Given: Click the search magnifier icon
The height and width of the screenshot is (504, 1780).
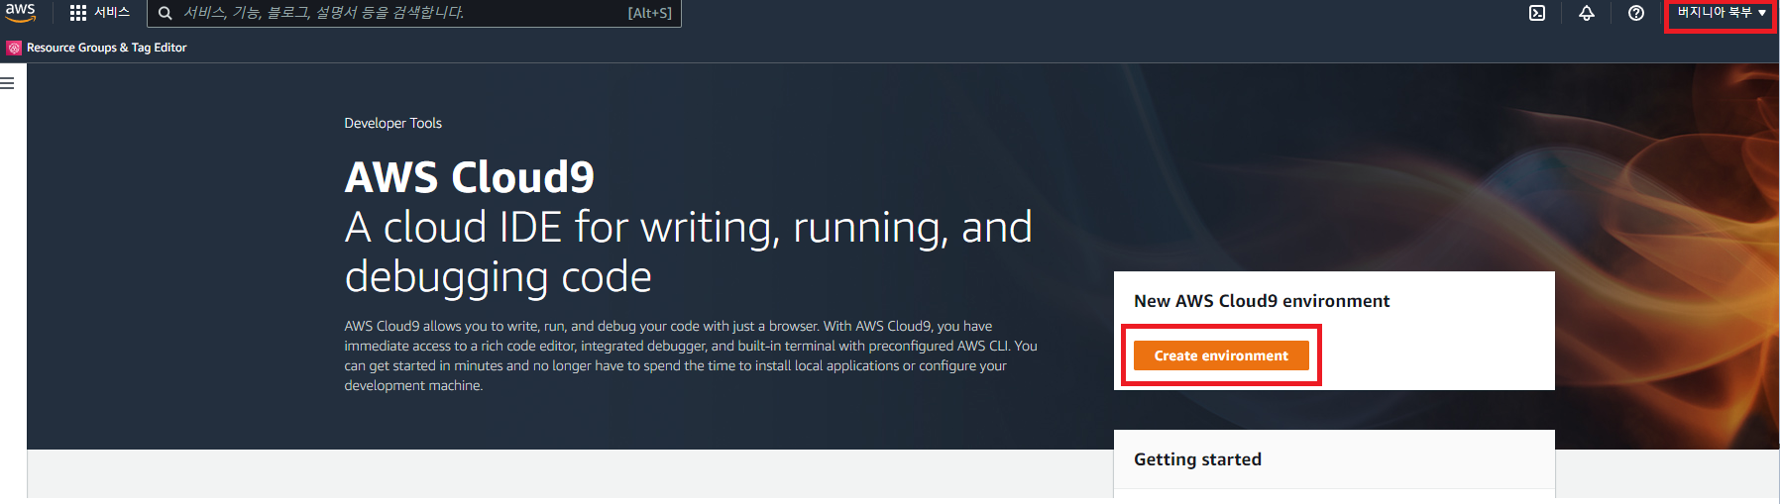Looking at the screenshot, I should [166, 13].
